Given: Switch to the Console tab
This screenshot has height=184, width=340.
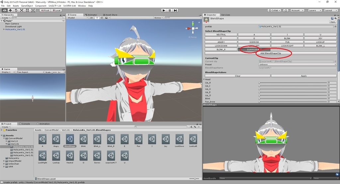Looking at the screenshot, I should 25,124.
